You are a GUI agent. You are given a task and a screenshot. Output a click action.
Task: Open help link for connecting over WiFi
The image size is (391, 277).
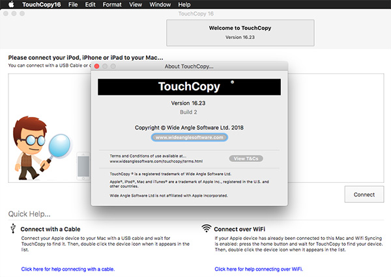(x=259, y=269)
